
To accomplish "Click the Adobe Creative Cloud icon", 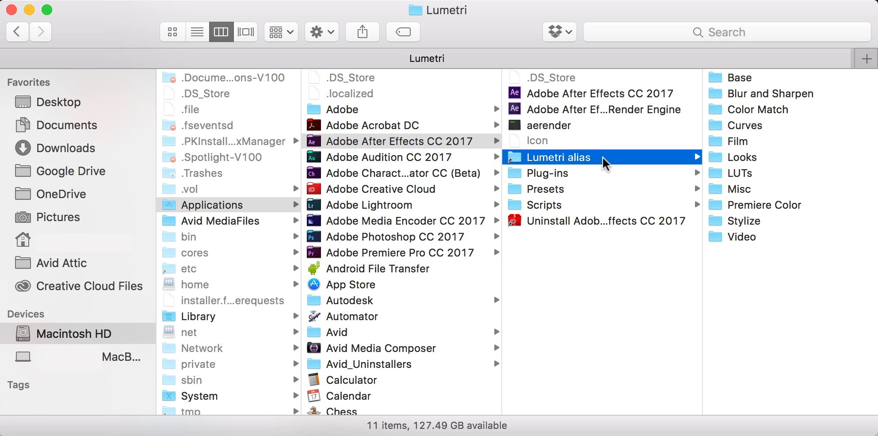I will coord(314,189).
